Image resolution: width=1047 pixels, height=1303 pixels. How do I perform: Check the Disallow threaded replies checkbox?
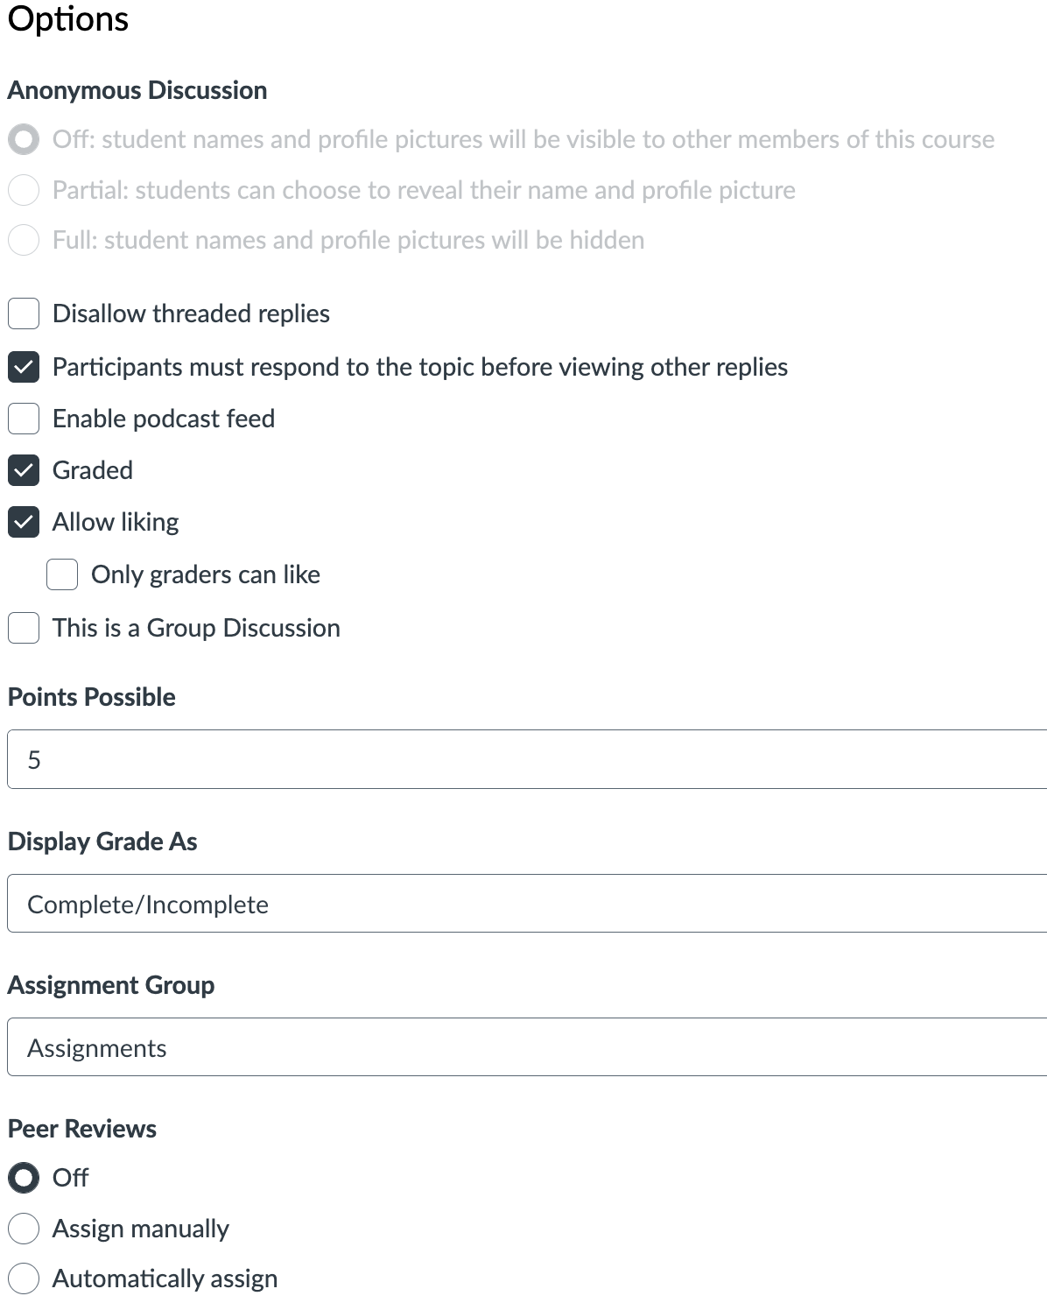point(24,313)
